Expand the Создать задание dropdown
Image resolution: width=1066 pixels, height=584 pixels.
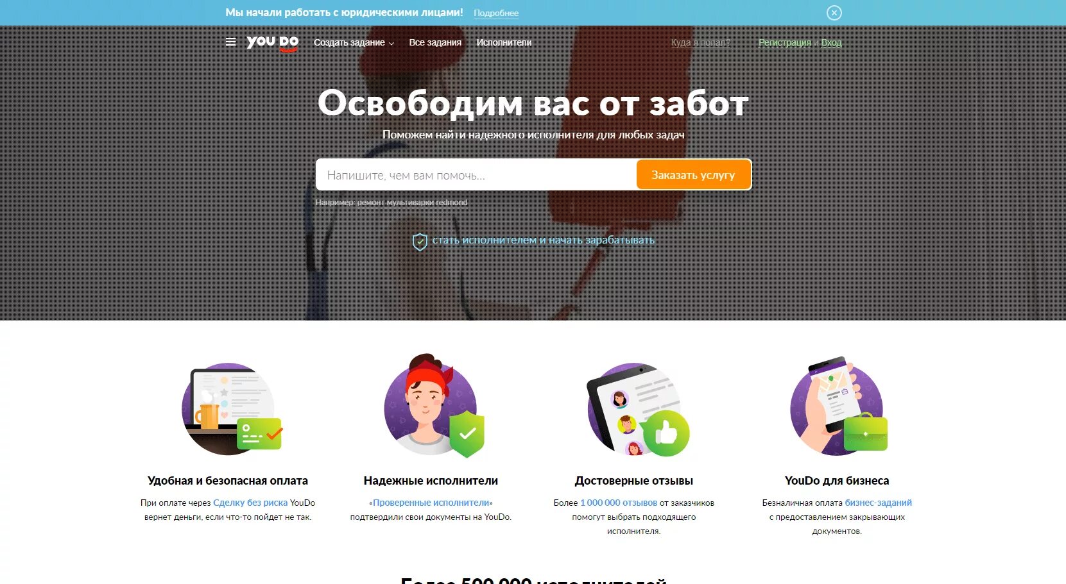pyautogui.click(x=354, y=42)
